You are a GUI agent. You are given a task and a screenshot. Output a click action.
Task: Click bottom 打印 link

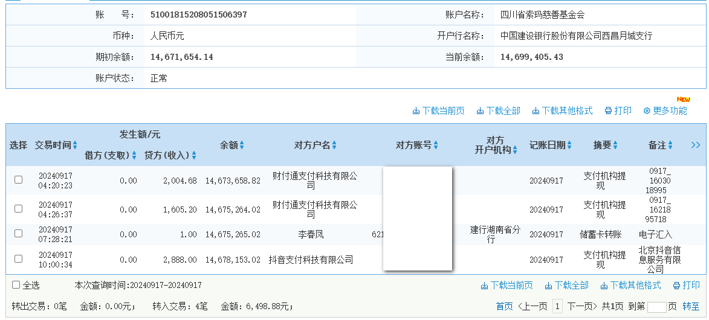pyautogui.click(x=687, y=285)
